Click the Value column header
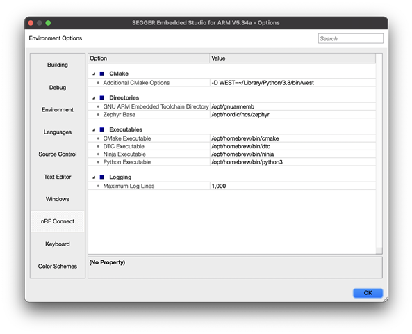The width and height of the screenshot is (412, 334). coord(292,58)
